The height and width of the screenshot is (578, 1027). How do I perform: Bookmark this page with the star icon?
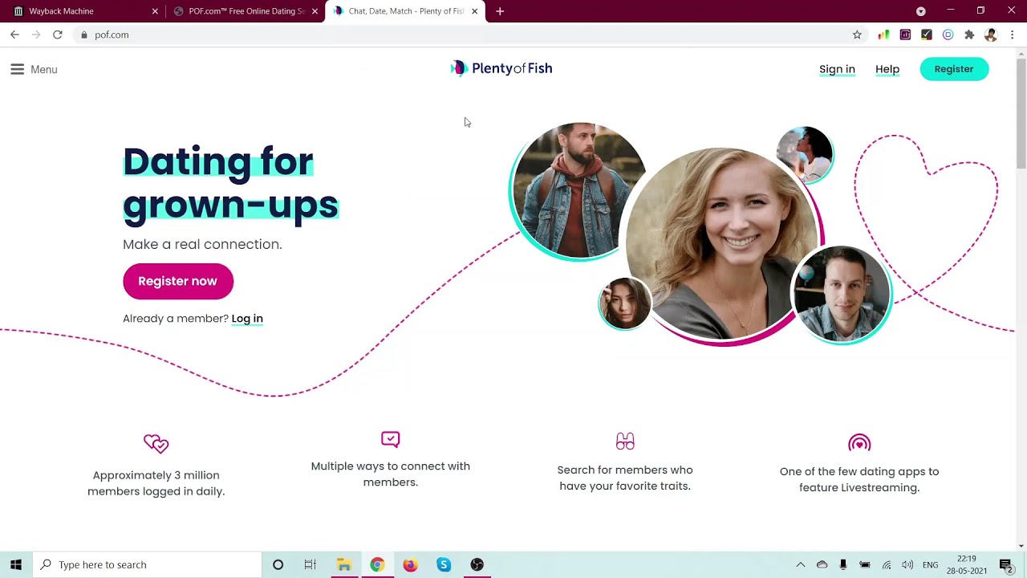(x=857, y=35)
